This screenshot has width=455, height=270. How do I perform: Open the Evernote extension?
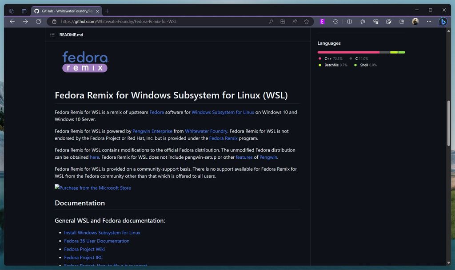coord(322,21)
